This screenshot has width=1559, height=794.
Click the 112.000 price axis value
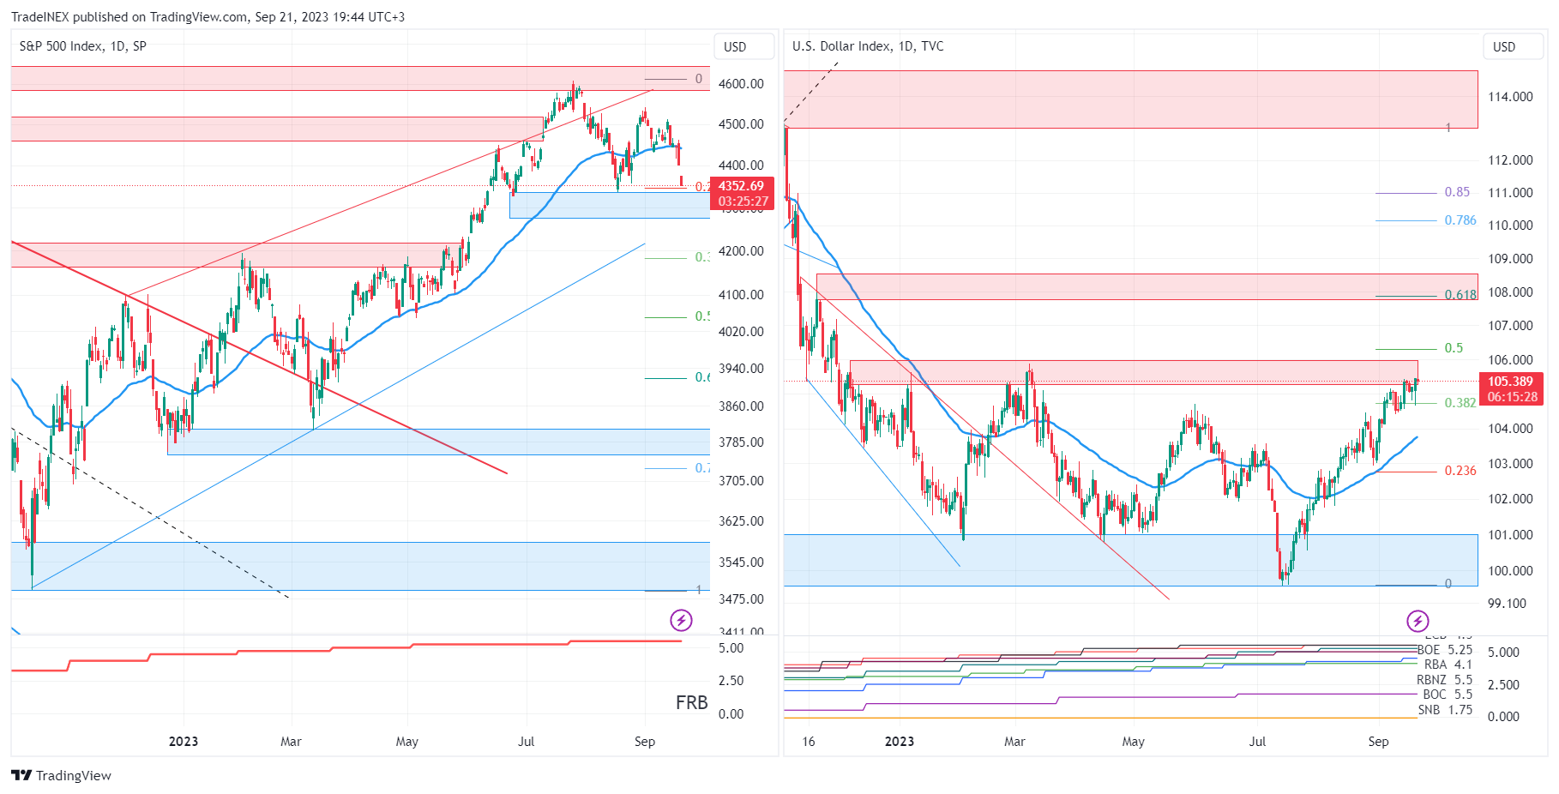pos(1511,160)
